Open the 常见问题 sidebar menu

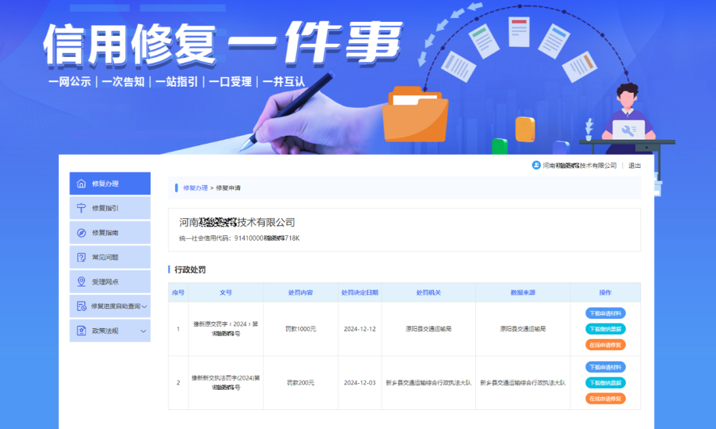[110, 257]
